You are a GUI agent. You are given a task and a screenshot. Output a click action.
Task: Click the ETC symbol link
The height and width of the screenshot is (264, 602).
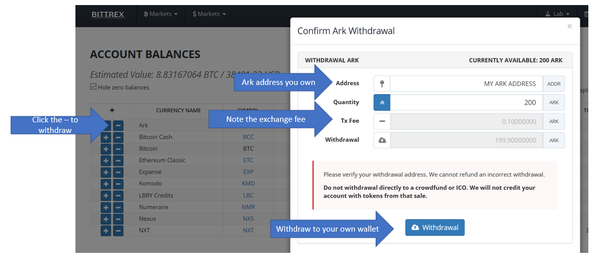point(249,160)
